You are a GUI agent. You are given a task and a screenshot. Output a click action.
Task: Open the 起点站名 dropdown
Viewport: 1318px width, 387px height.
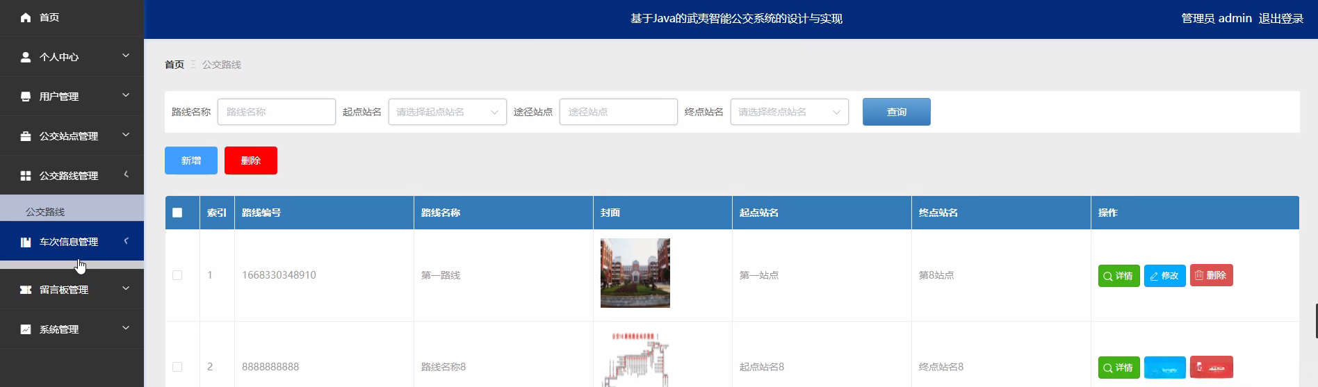point(448,112)
